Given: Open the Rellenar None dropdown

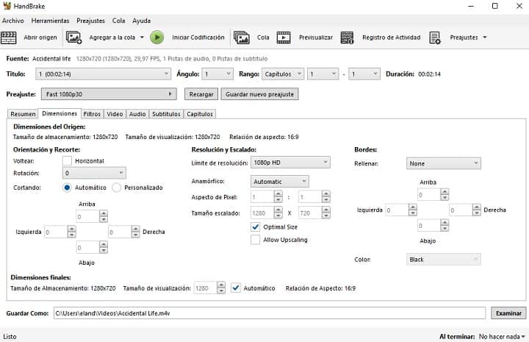Looking at the screenshot, I should (443, 163).
